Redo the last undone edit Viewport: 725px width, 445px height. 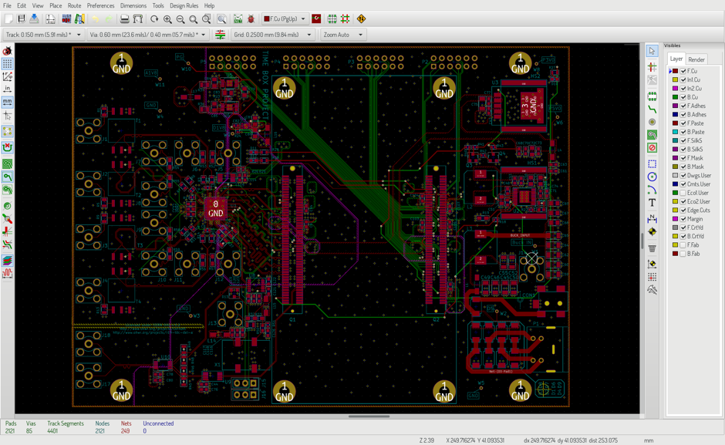click(x=108, y=19)
